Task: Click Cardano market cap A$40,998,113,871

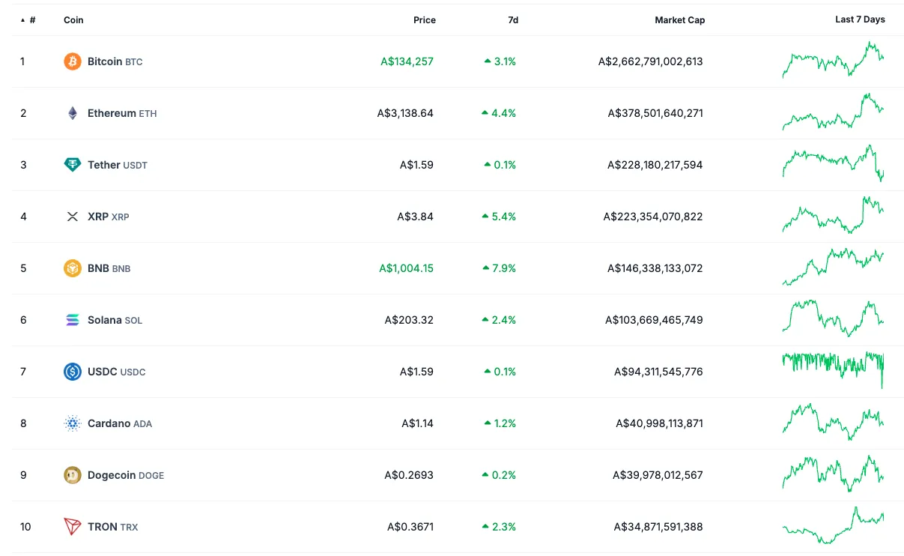Action: (x=660, y=423)
